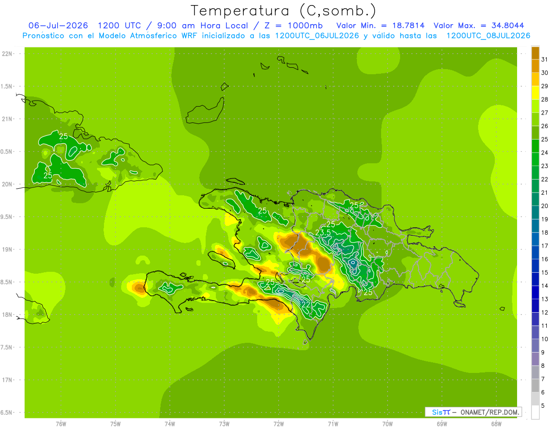Select the "06-Jul-2026" forecast date text
Image resolution: width=557 pixels, height=430 pixels.
coord(58,26)
